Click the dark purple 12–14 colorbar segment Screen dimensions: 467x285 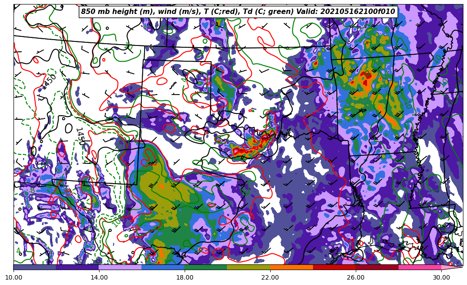pyautogui.click(x=77, y=267)
